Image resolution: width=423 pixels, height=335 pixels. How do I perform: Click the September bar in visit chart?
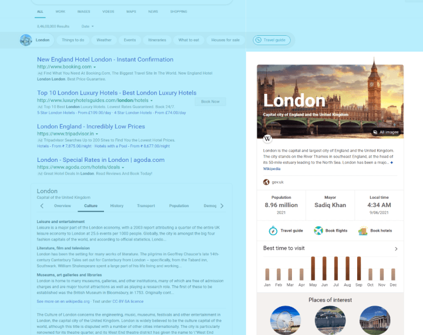tap(358, 268)
